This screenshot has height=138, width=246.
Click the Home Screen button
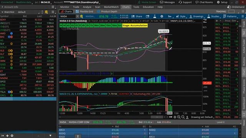[x=147, y=2]
